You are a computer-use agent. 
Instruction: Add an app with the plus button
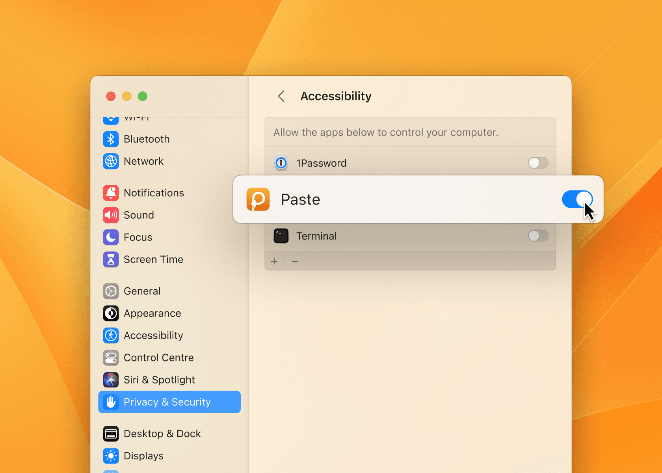point(275,261)
